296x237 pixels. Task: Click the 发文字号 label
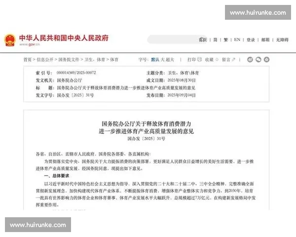click(45, 95)
